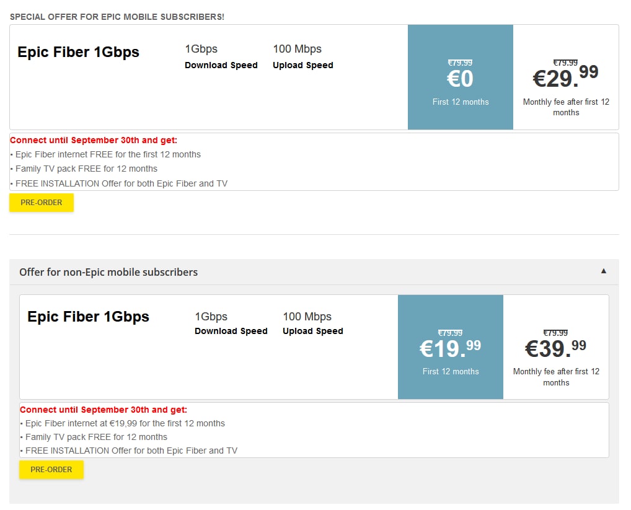The image size is (631, 510).
Task: Click "Epic Fiber internet FREE for the first 12 months"
Action: (x=108, y=154)
